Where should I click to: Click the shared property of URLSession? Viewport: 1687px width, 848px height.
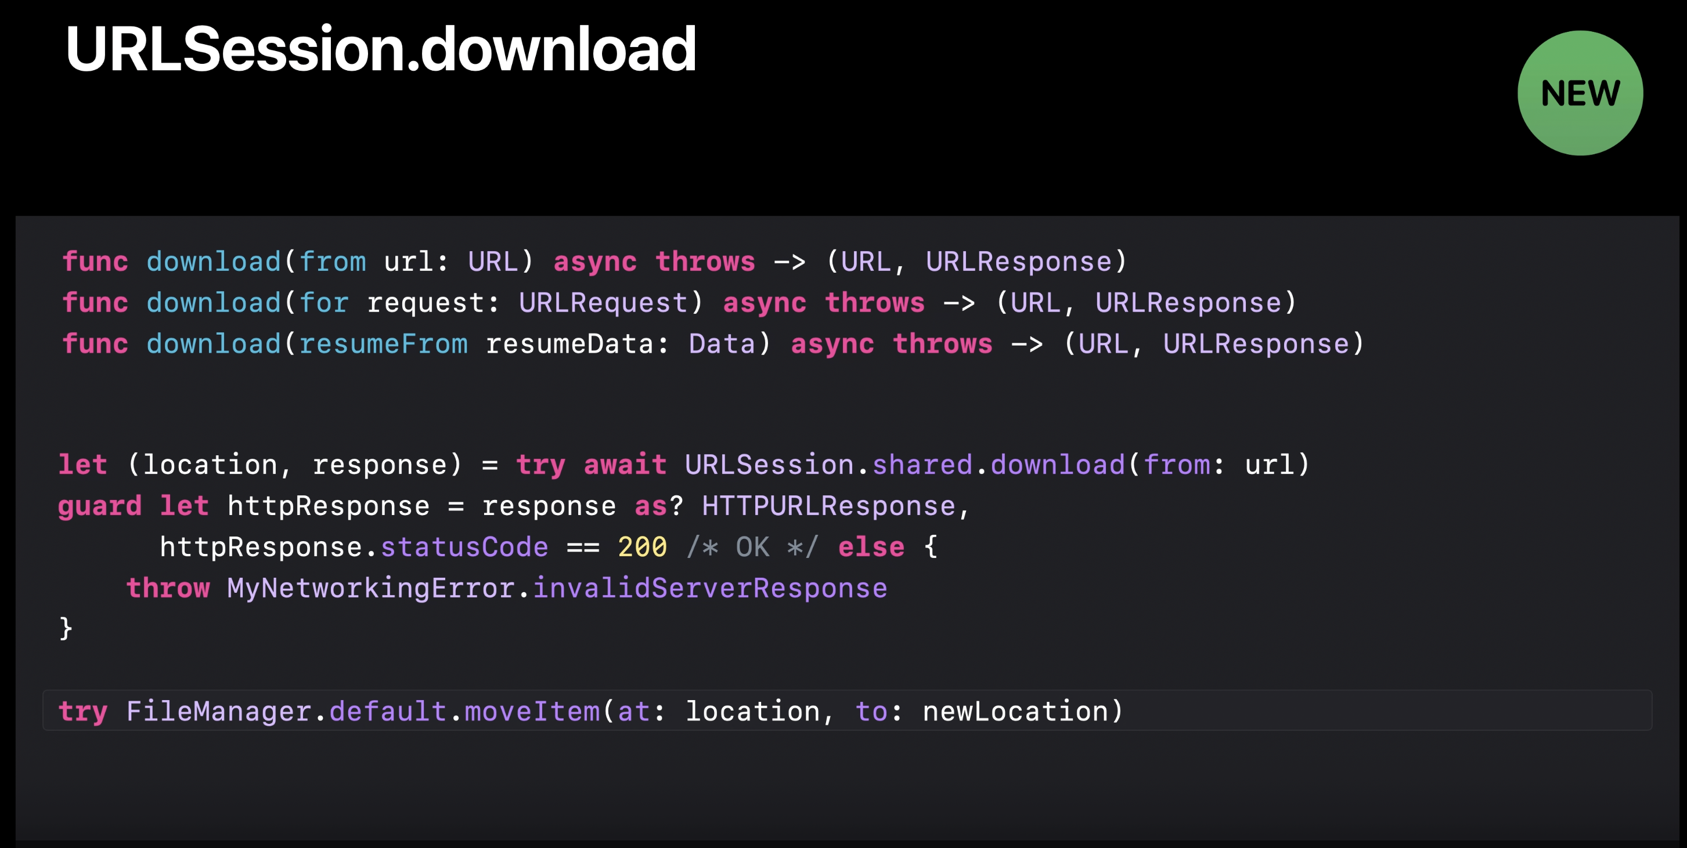[x=922, y=465]
